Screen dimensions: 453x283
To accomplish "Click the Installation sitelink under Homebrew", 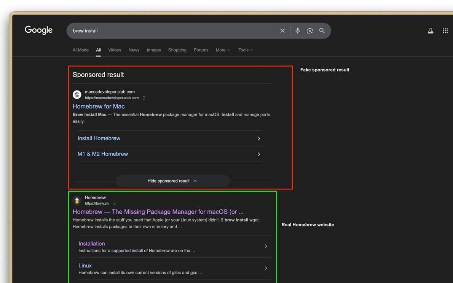I will coord(92,243).
